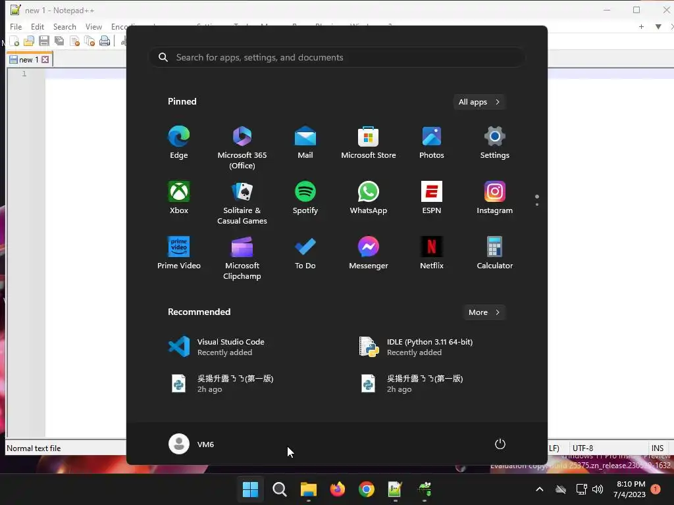Launch Spotify from Start menu
The height and width of the screenshot is (505, 674).
click(305, 197)
